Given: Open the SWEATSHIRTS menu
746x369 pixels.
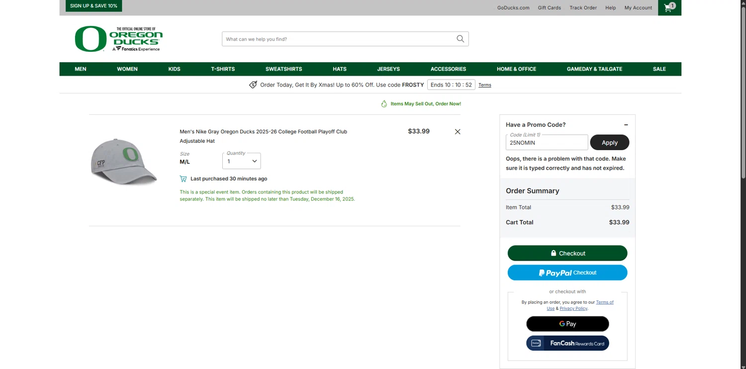Looking at the screenshot, I should (284, 69).
